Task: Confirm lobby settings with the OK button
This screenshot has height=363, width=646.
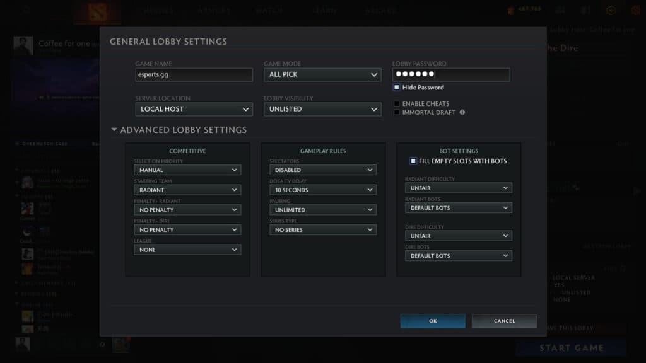Action: pos(433,321)
